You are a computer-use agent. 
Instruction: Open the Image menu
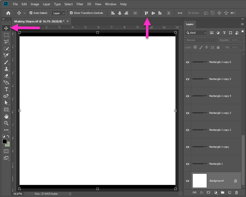(35, 4)
